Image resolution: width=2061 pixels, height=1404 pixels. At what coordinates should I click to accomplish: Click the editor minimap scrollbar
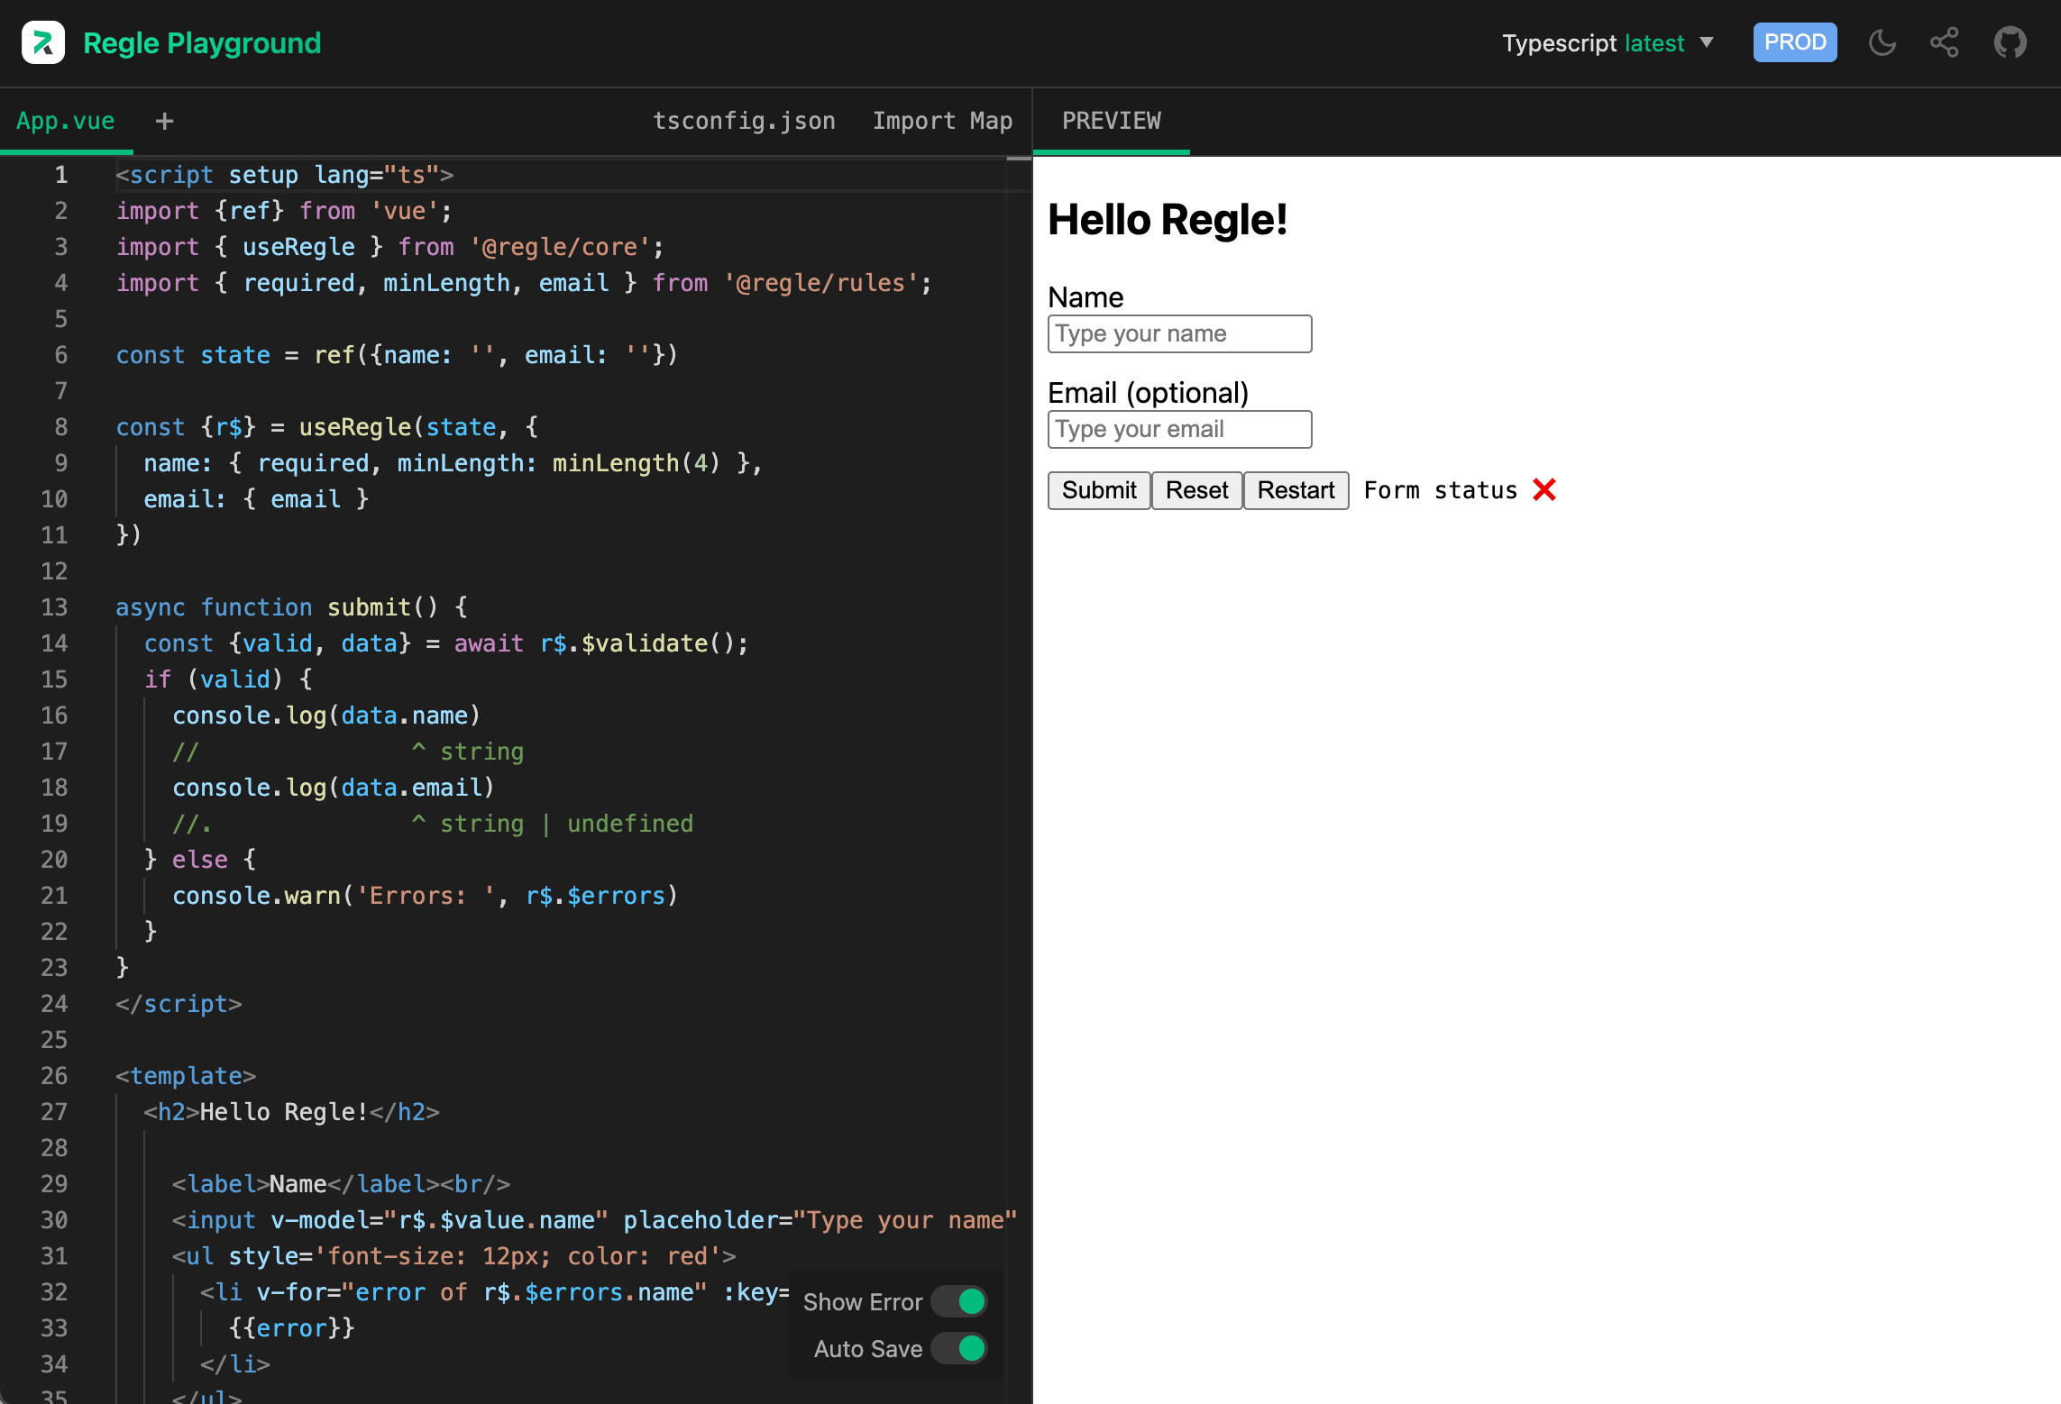tap(1019, 780)
